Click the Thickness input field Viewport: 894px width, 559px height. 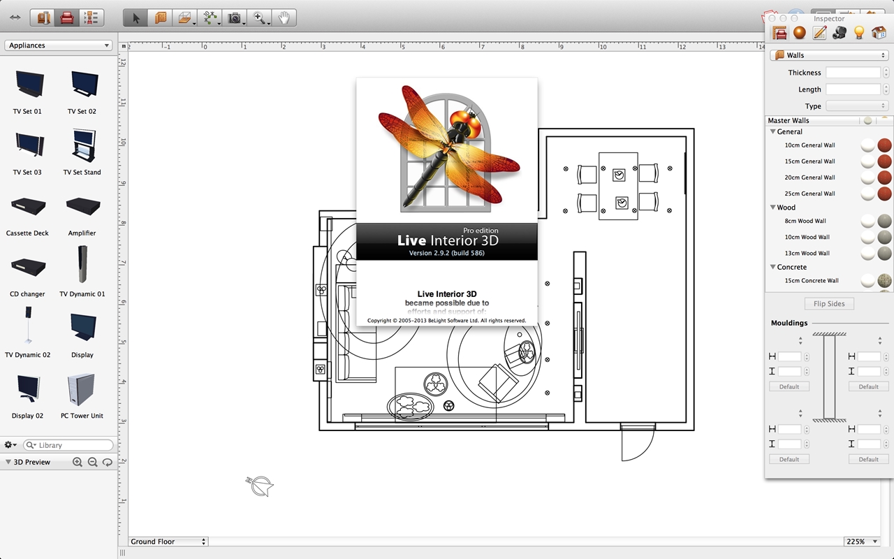853,73
